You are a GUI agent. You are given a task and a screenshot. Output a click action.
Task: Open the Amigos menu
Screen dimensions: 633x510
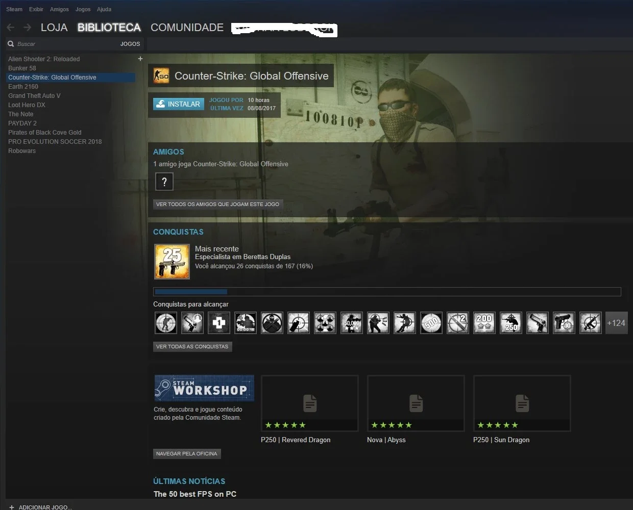(59, 9)
